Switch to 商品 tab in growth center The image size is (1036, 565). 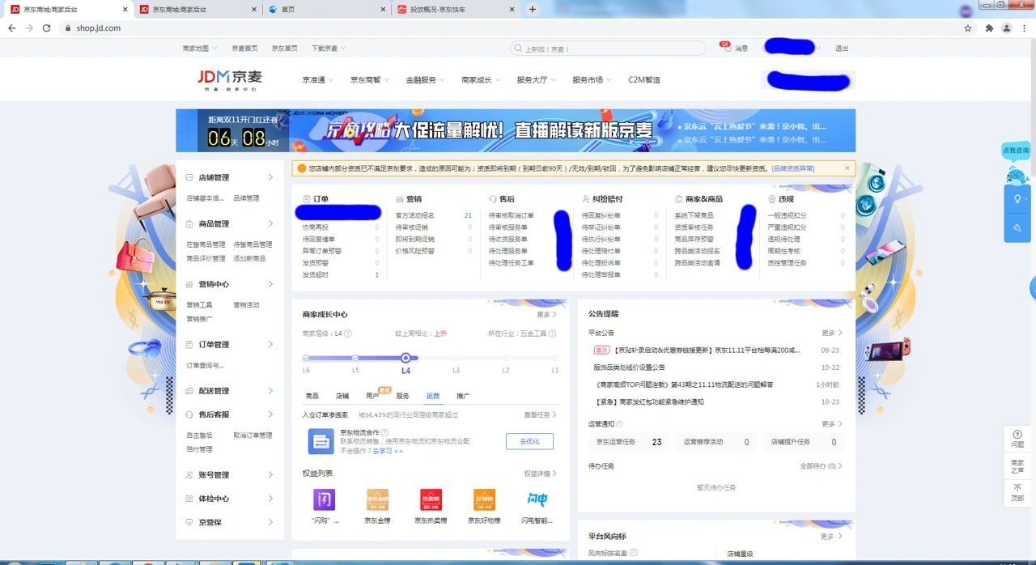[312, 396]
